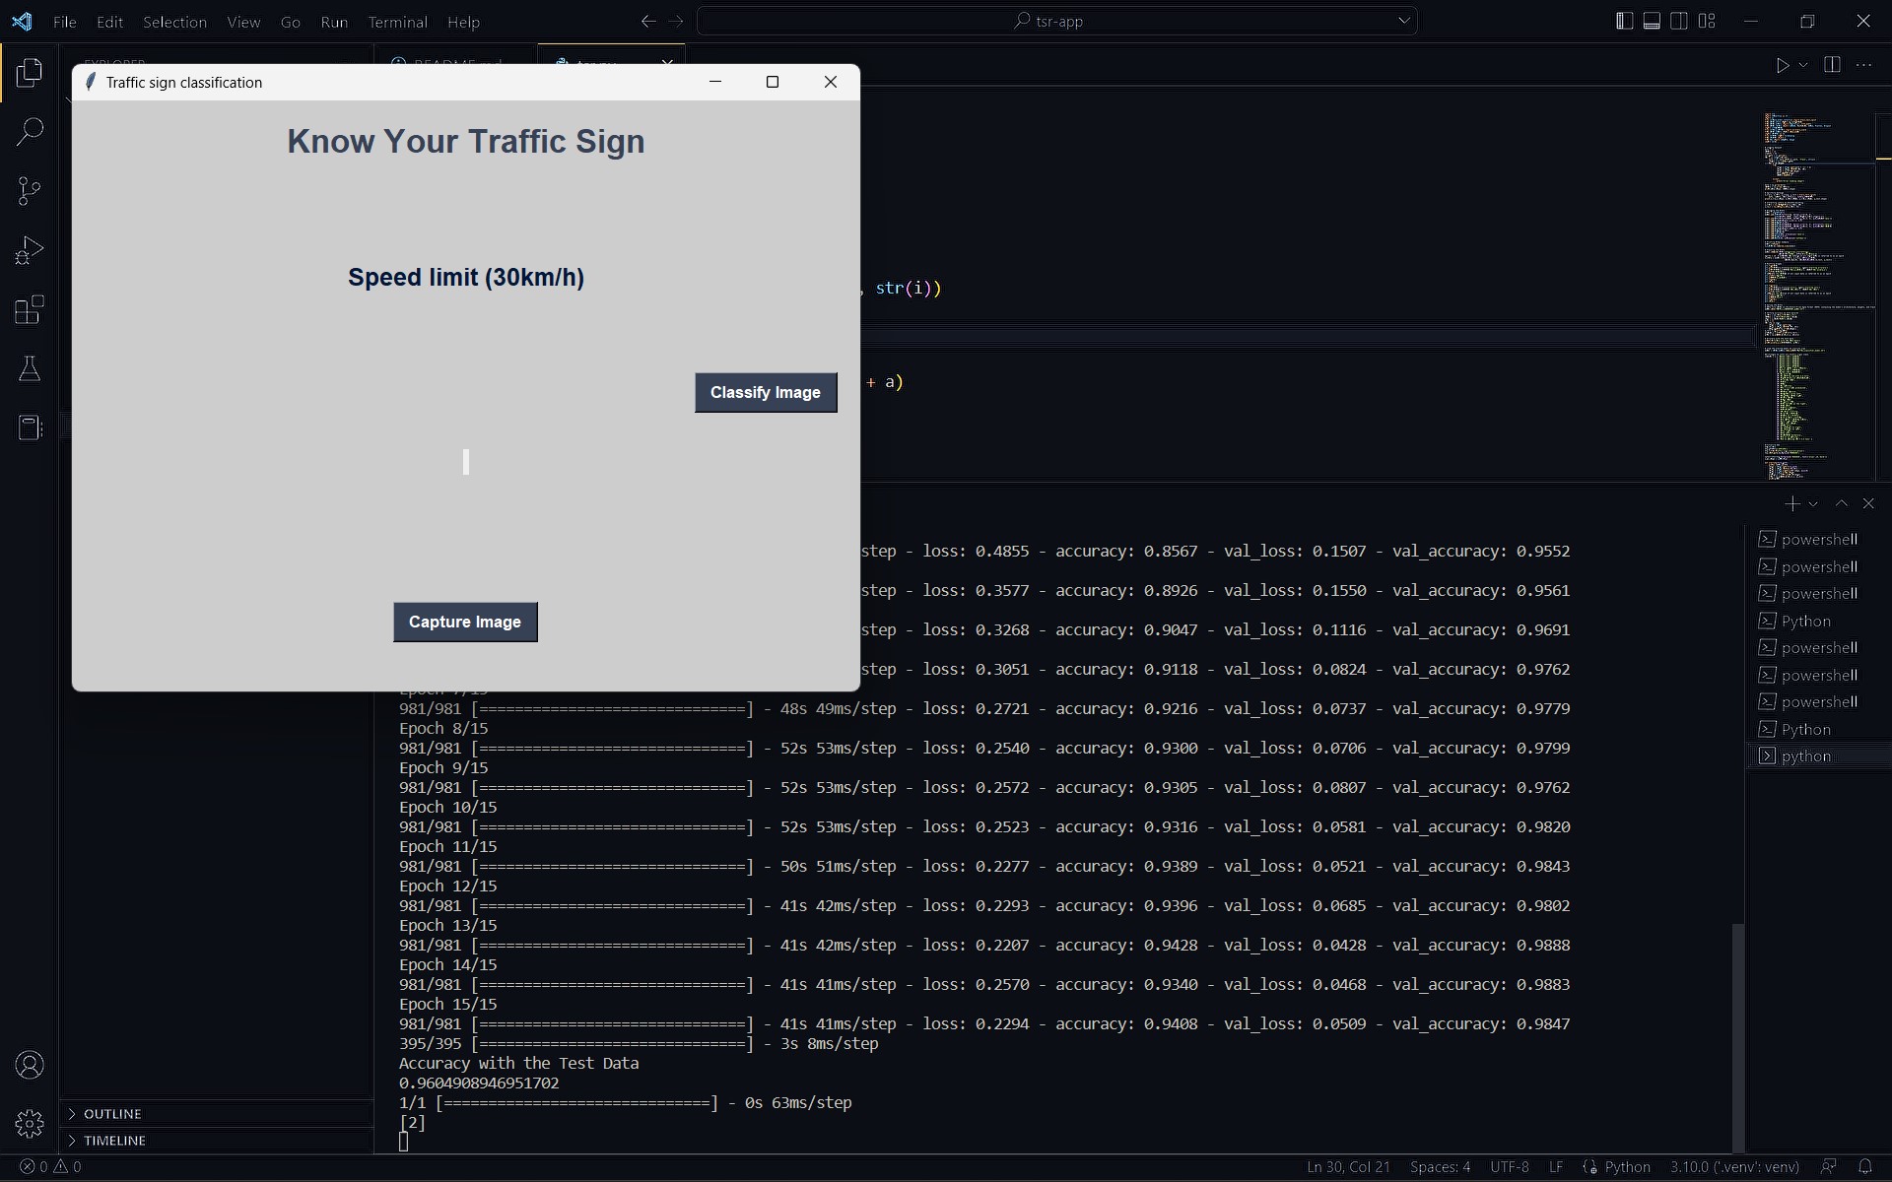Open the launch profile dropdown beside new terminal

[x=1813, y=504]
